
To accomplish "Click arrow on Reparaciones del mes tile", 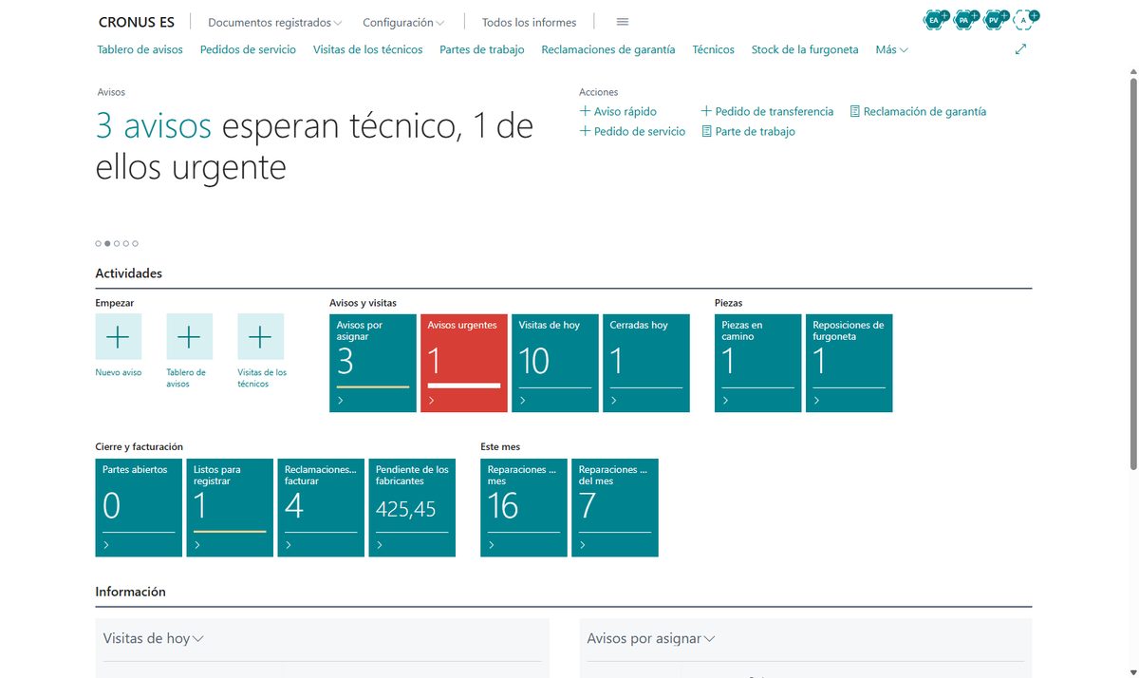I will tap(583, 545).
